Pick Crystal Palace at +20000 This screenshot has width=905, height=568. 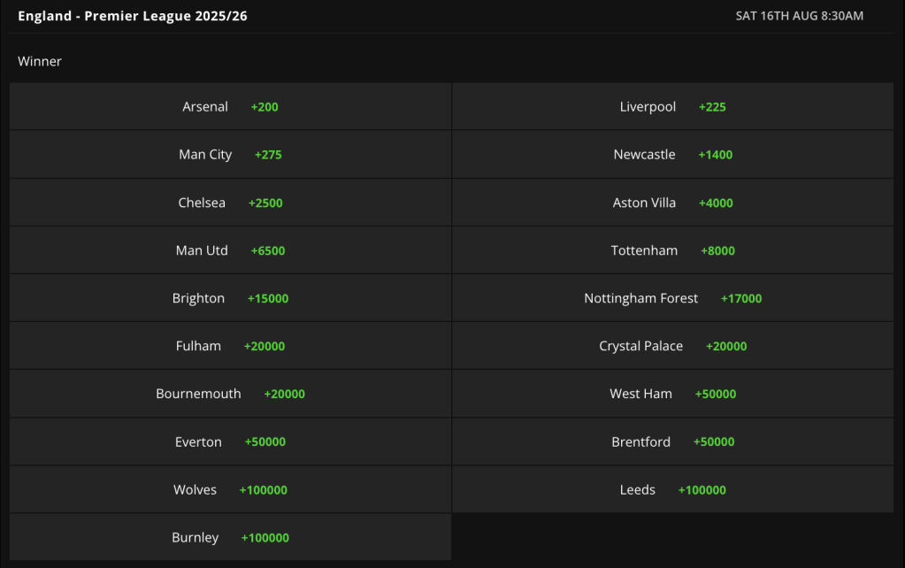(673, 346)
